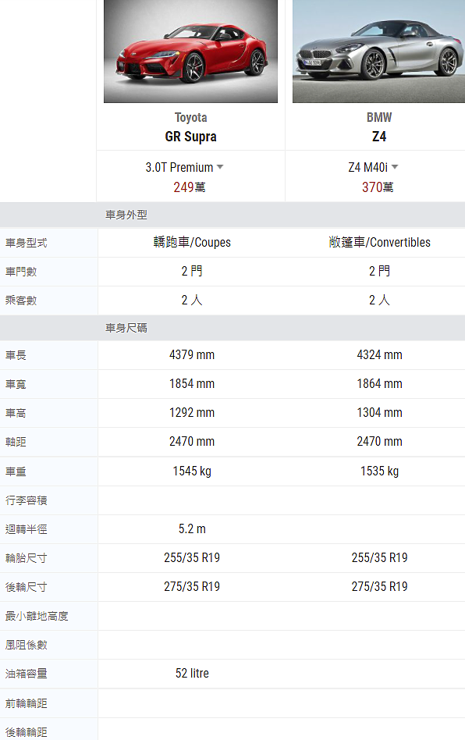The width and height of the screenshot is (465, 740).
Task: Select the 249萬 price of the Supra
Action: 189,187
